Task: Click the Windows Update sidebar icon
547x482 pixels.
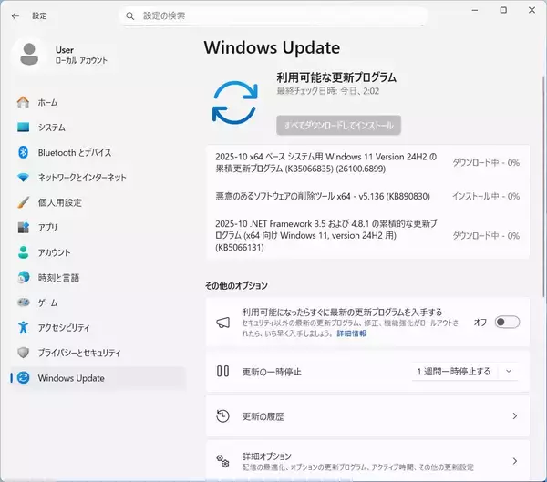Action: [23, 378]
